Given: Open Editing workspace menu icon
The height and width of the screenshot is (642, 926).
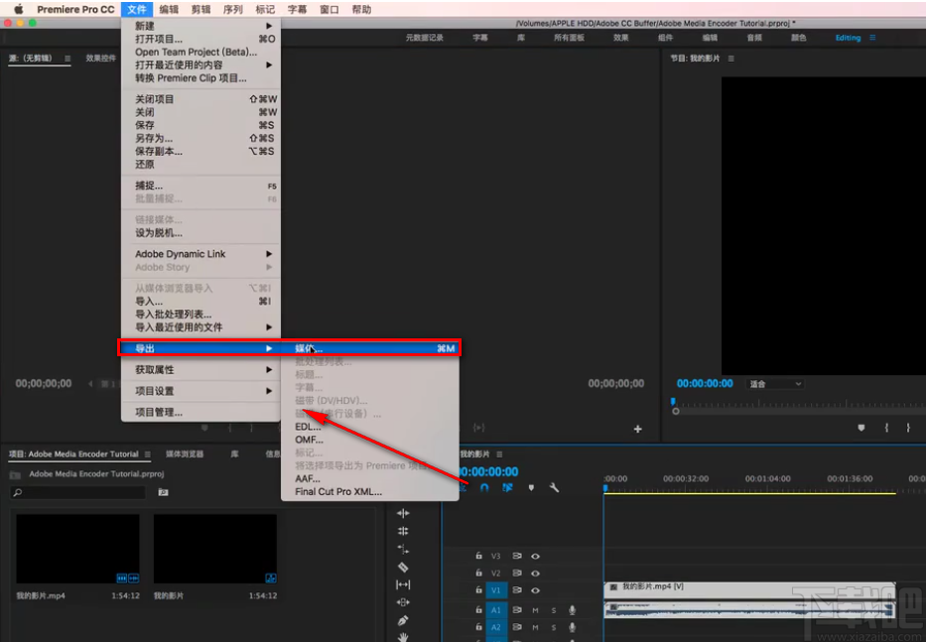Looking at the screenshot, I should tap(872, 37).
